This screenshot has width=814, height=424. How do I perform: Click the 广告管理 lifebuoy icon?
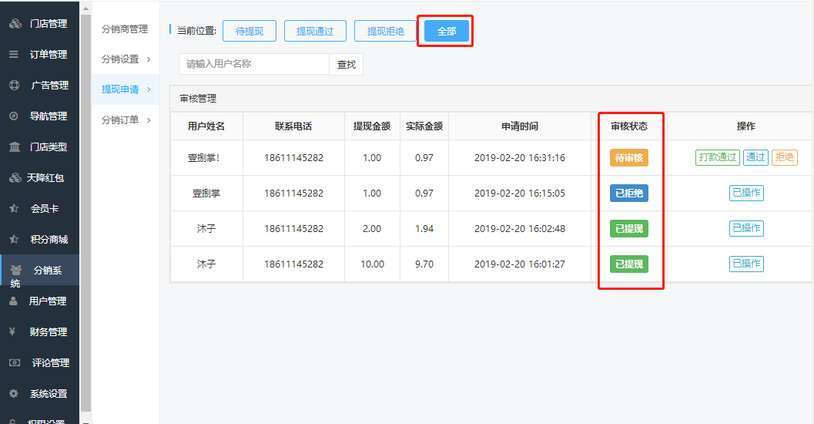[x=15, y=85]
